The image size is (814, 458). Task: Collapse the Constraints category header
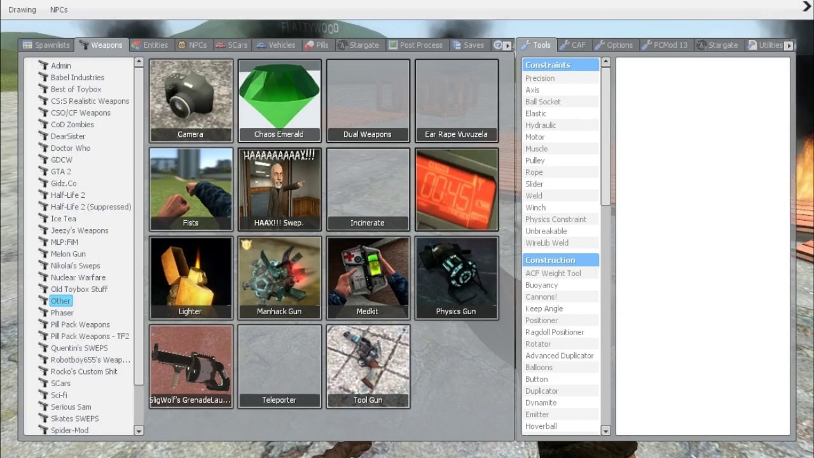pos(560,65)
